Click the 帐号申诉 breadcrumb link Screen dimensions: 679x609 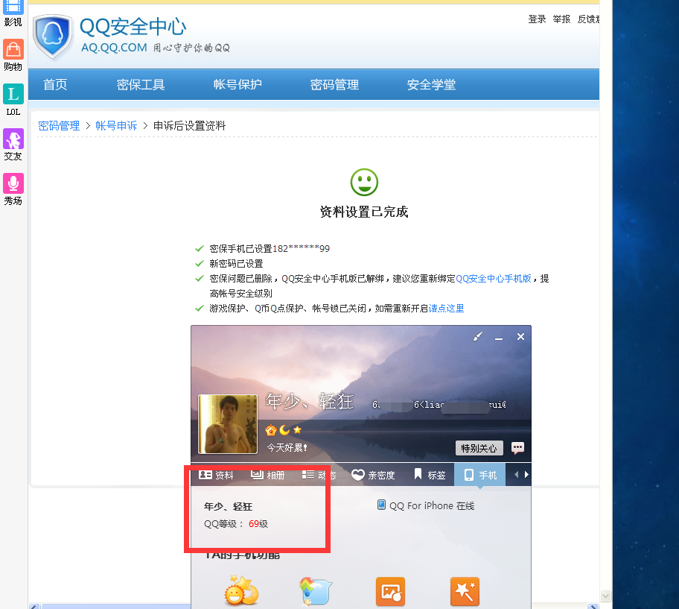(116, 126)
